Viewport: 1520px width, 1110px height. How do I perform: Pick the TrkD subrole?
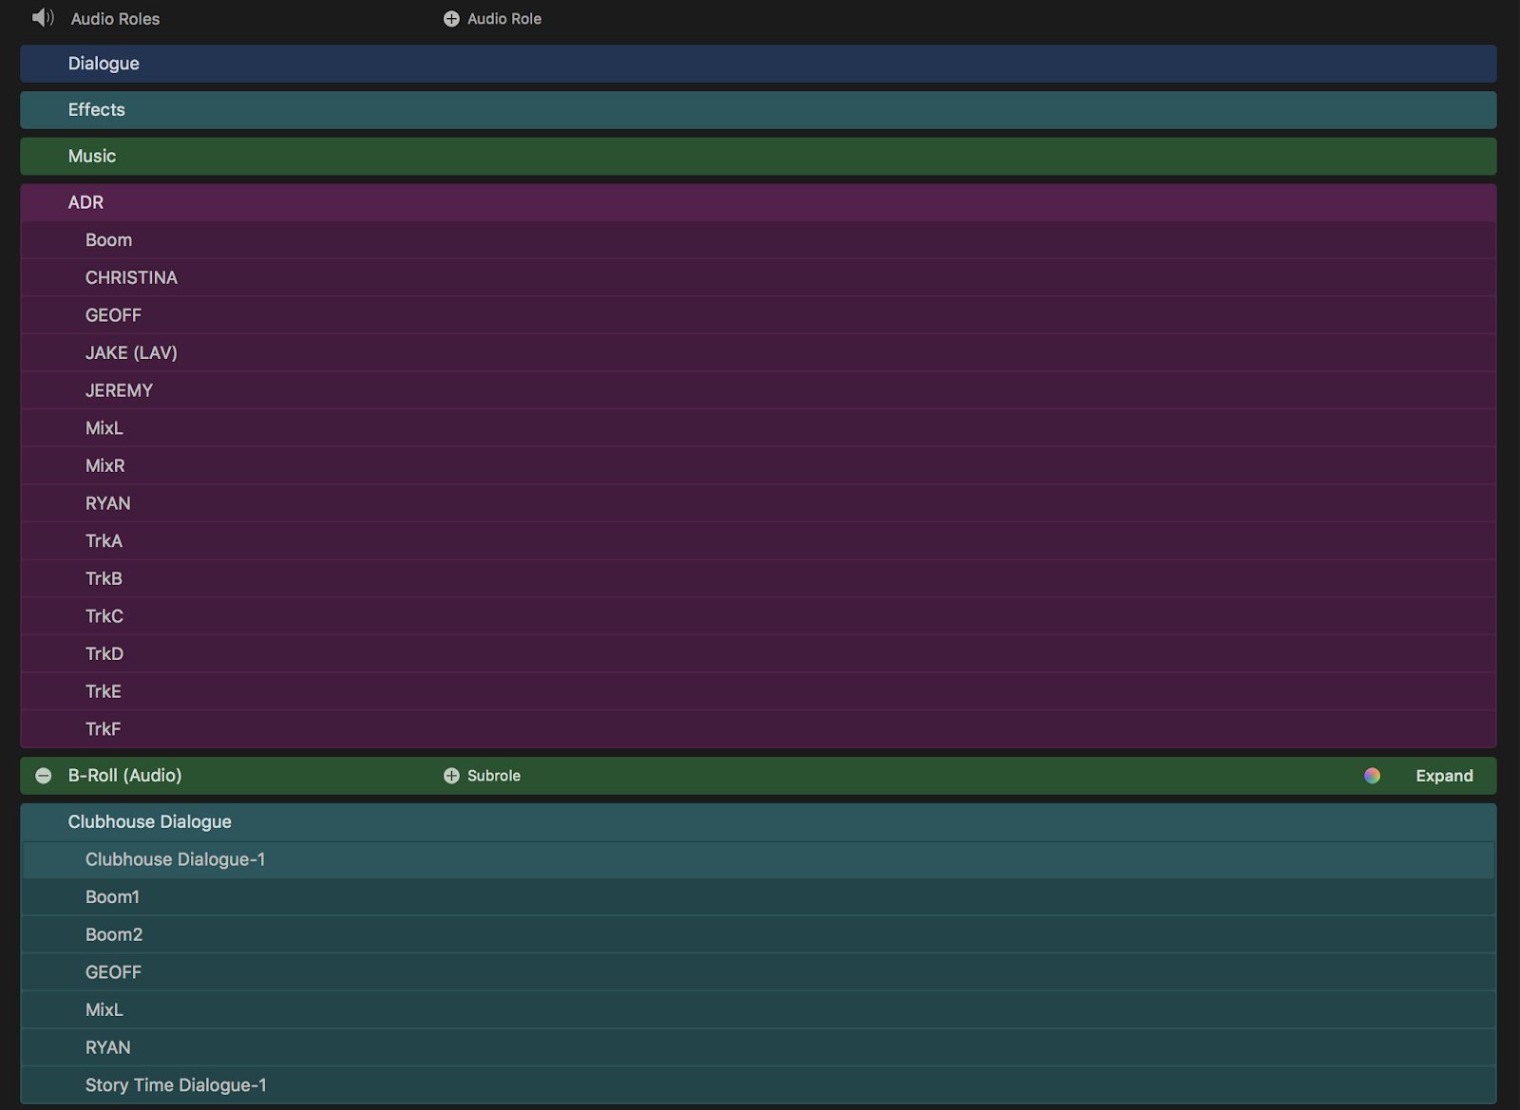click(758, 653)
